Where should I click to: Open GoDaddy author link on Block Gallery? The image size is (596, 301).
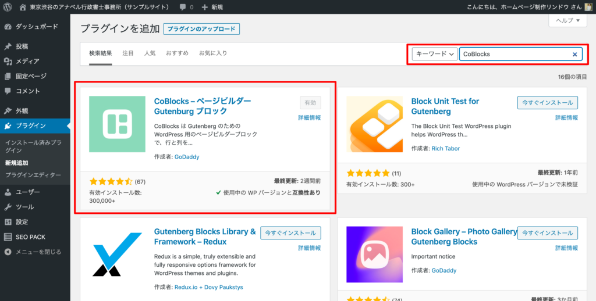[x=444, y=271]
